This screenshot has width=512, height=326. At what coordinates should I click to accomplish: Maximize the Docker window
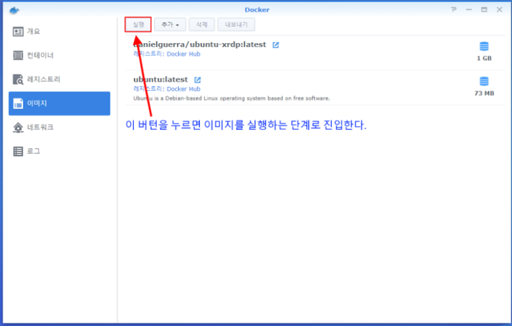click(484, 10)
